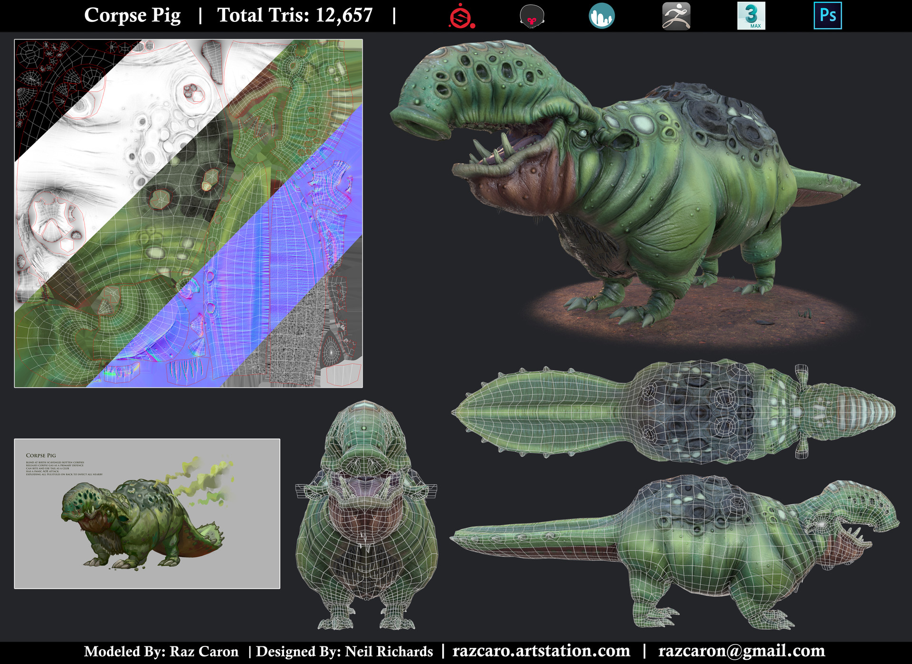
Task: Click the "Modeled By: Raz Caron" credit
Action: 161,651
